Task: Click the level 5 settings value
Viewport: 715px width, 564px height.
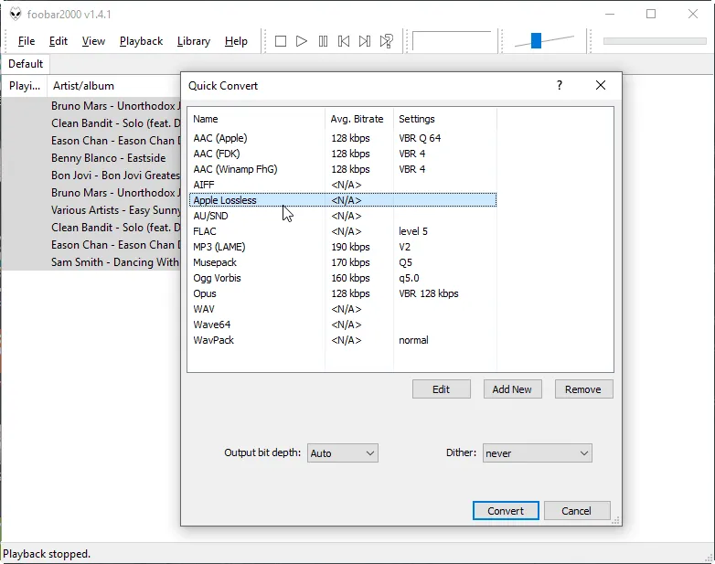Action: [412, 231]
